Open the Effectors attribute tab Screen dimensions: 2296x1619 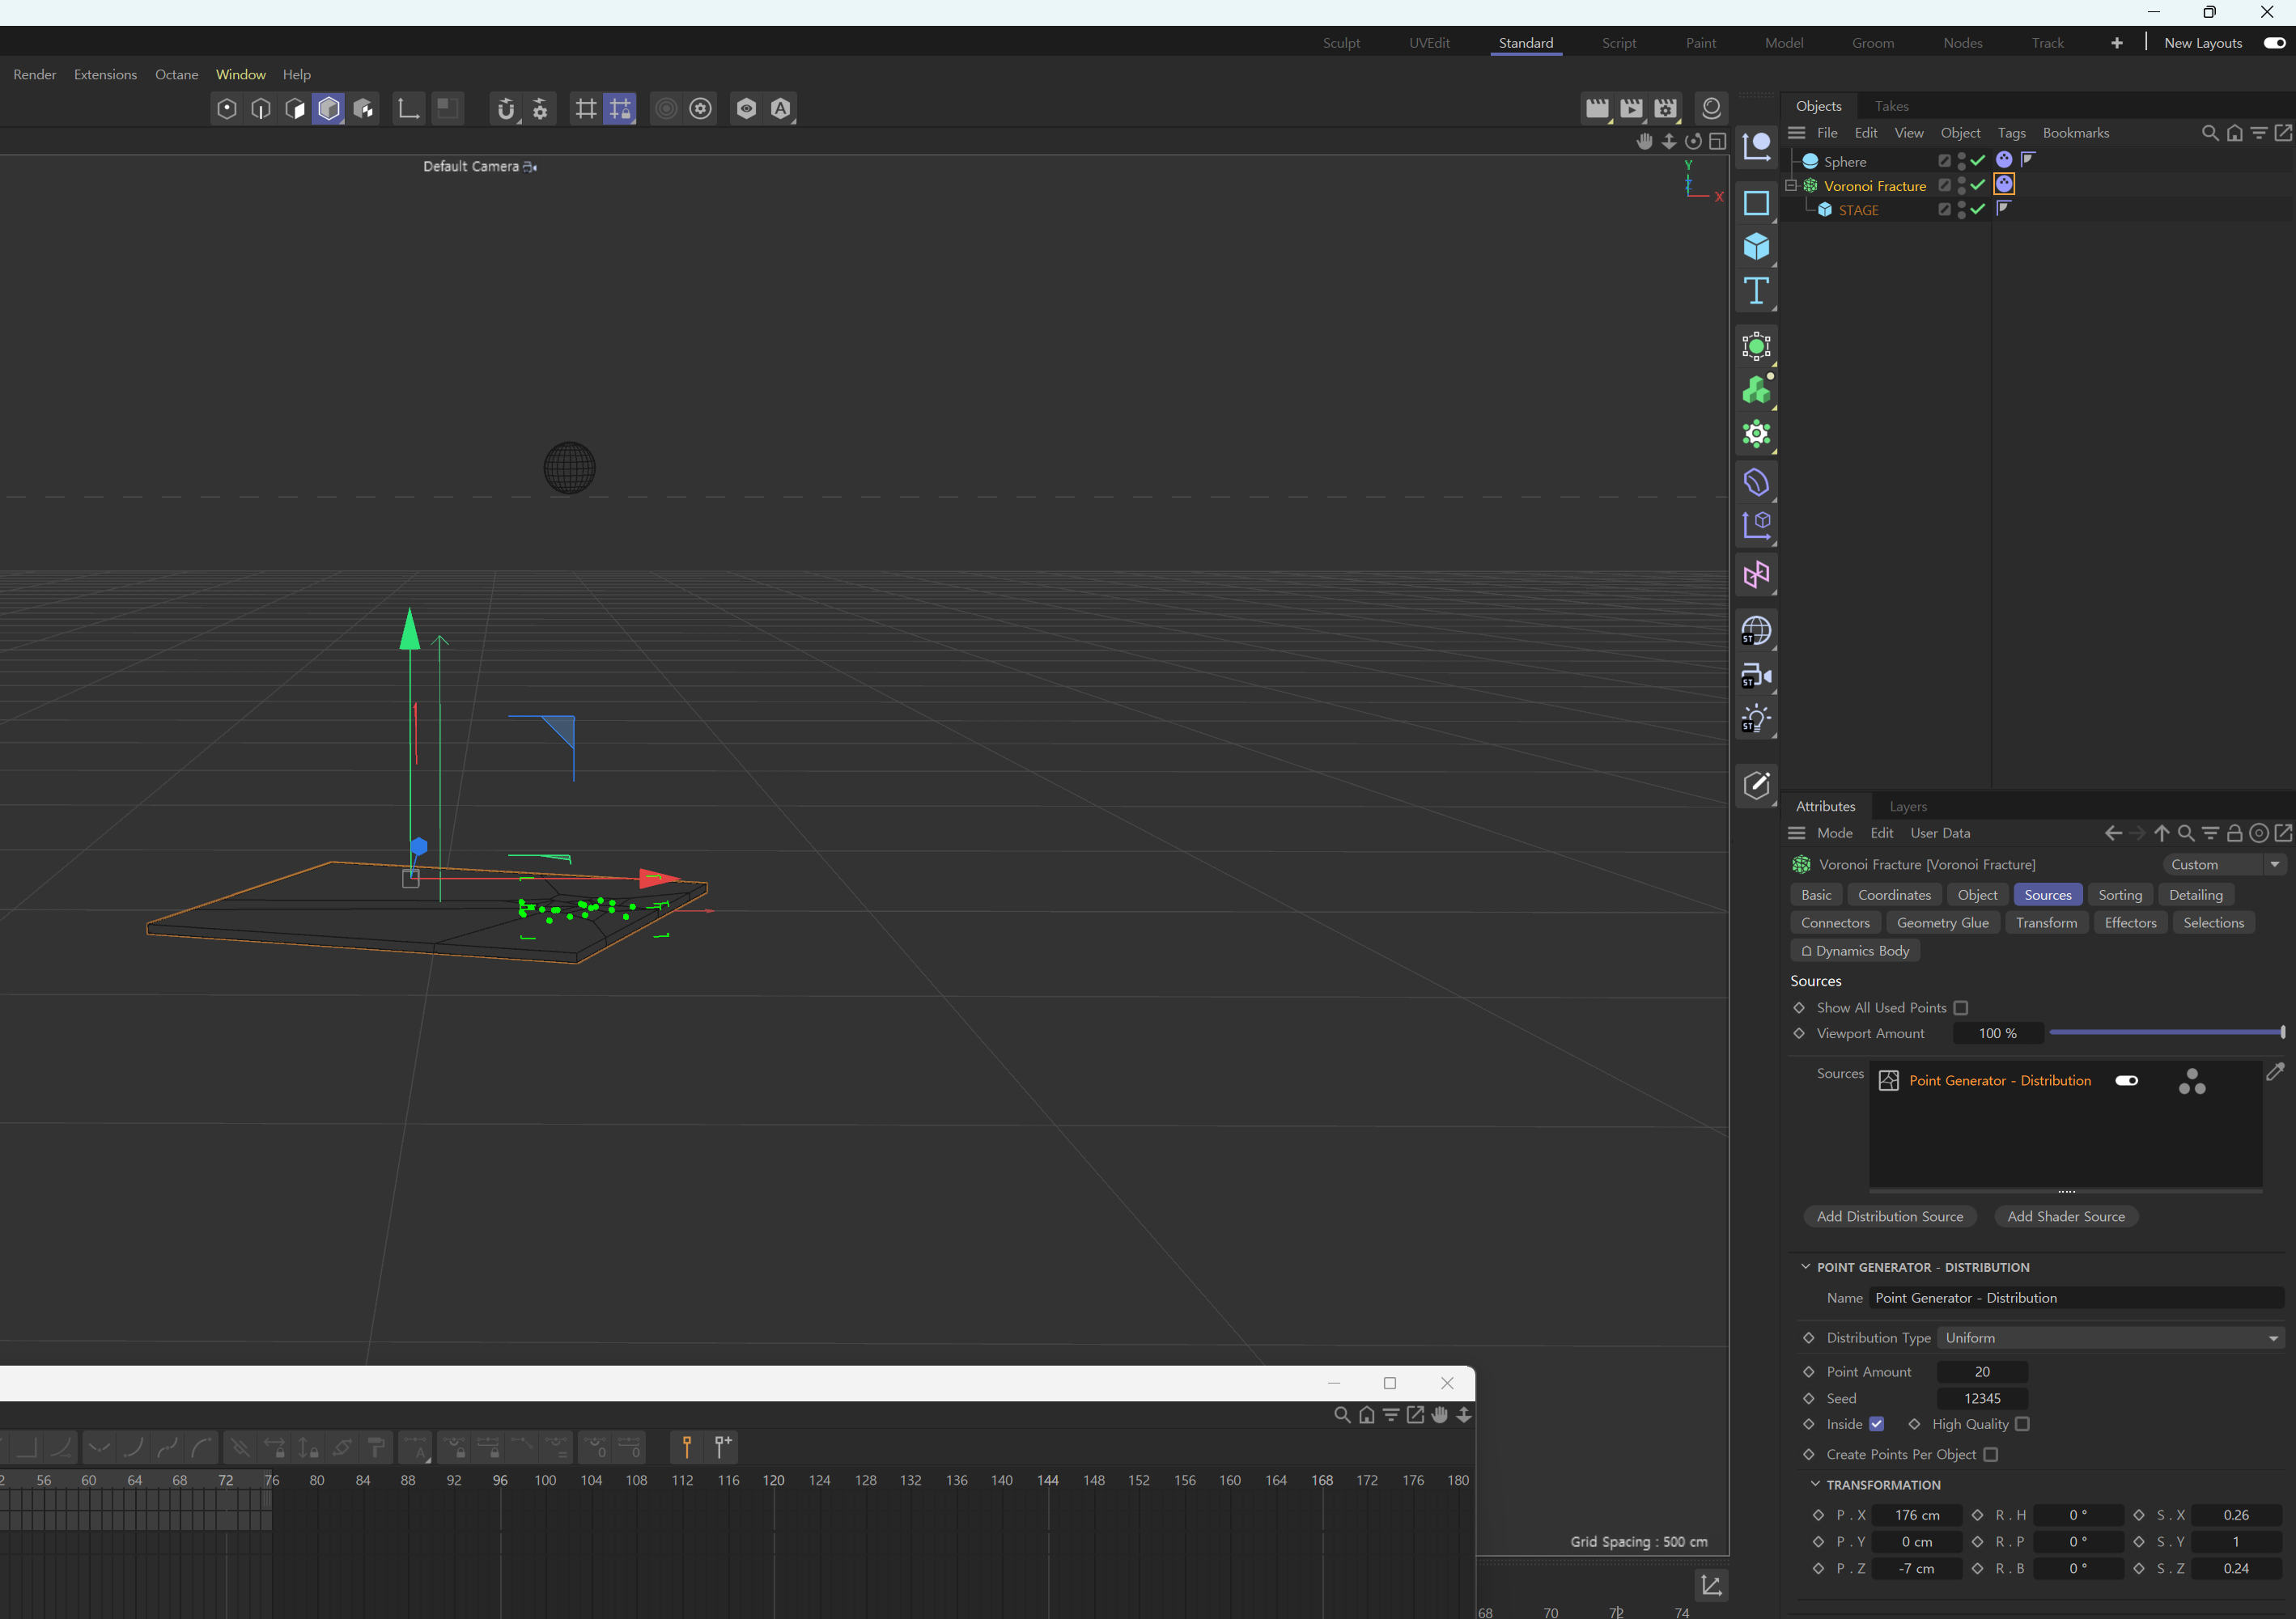point(2130,923)
